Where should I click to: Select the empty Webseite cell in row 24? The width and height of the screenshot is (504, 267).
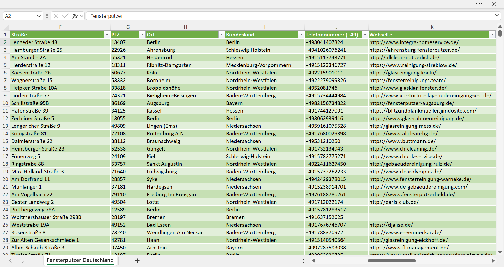pyautogui.click(x=432, y=210)
